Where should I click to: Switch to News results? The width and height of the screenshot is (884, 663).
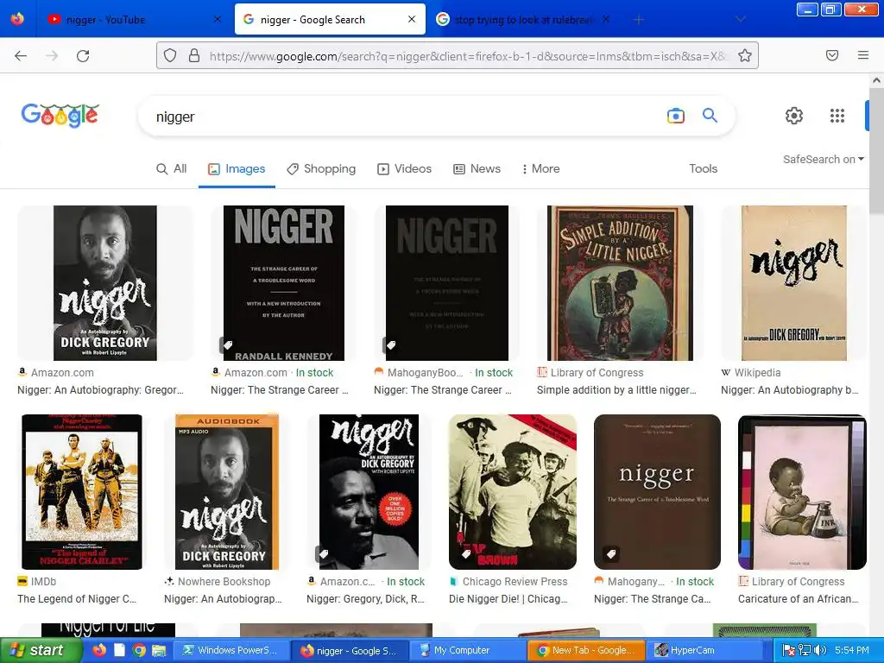coord(477,168)
